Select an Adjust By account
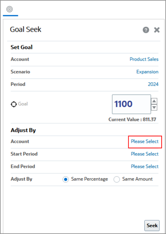 click(x=145, y=141)
